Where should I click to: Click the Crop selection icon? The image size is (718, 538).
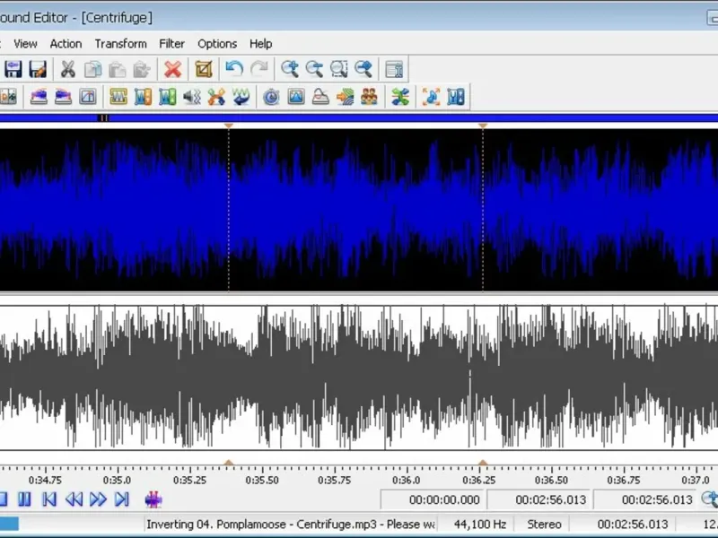204,69
